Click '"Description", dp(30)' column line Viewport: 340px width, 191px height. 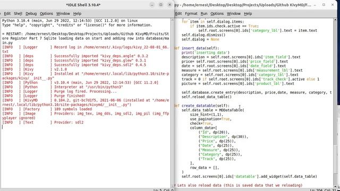[x=223, y=137]
